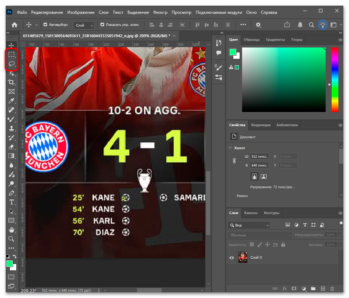Image resolution: width=349 pixels, height=298 pixels.
Task: Add a layer mask button
Action: [x=294, y=289]
